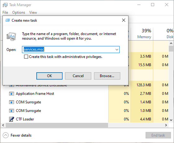Close the Task Manager window

167,5
